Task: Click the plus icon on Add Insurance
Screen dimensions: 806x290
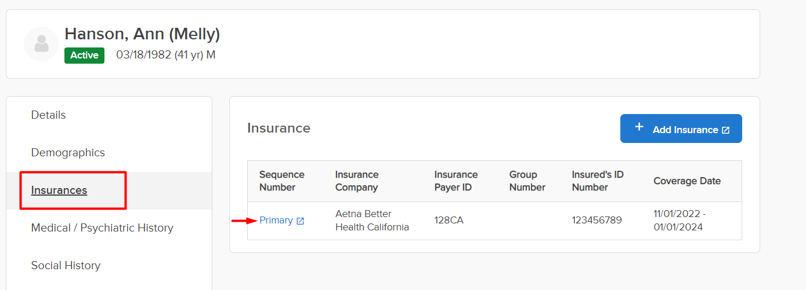Action: coord(639,127)
